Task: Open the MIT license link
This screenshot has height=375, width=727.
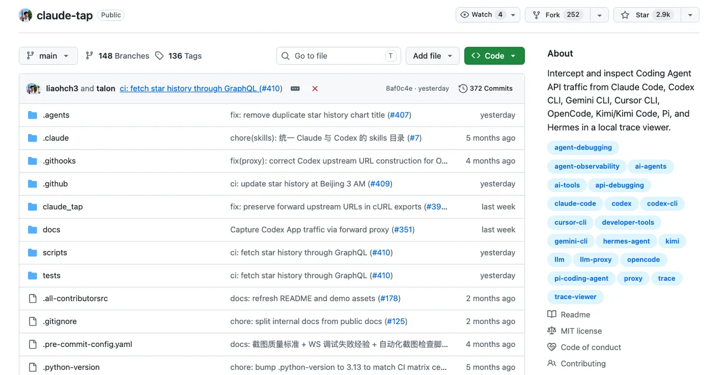Action: (581, 331)
